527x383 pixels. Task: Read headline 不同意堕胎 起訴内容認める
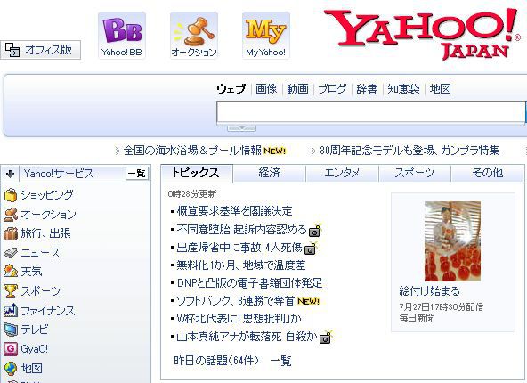(241, 230)
